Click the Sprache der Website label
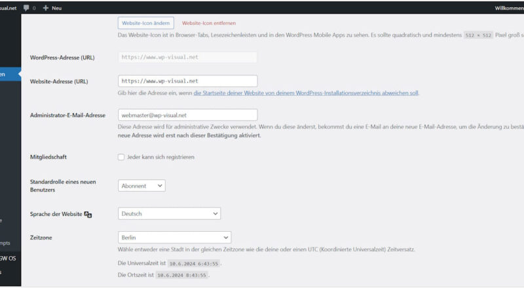 (56, 214)
